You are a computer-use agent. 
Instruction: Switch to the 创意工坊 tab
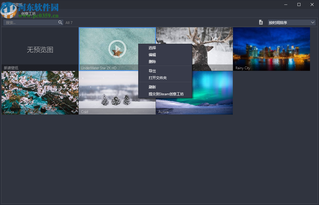(28, 14)
